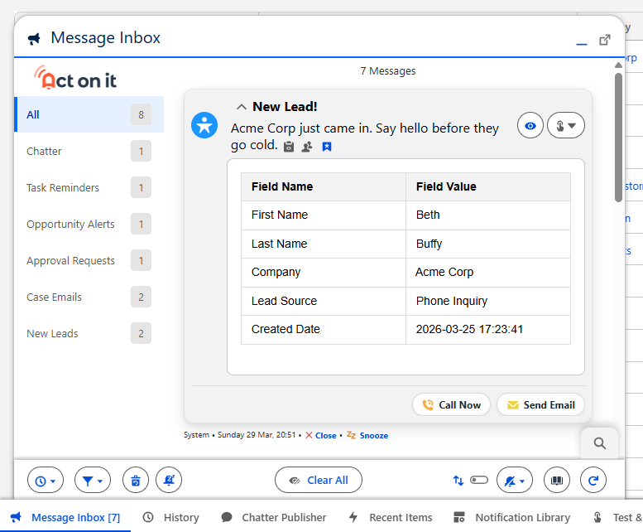Viewport: 643px width, 532px height.
Task: Click the Call Now button
Action: (x=451, y=404)
